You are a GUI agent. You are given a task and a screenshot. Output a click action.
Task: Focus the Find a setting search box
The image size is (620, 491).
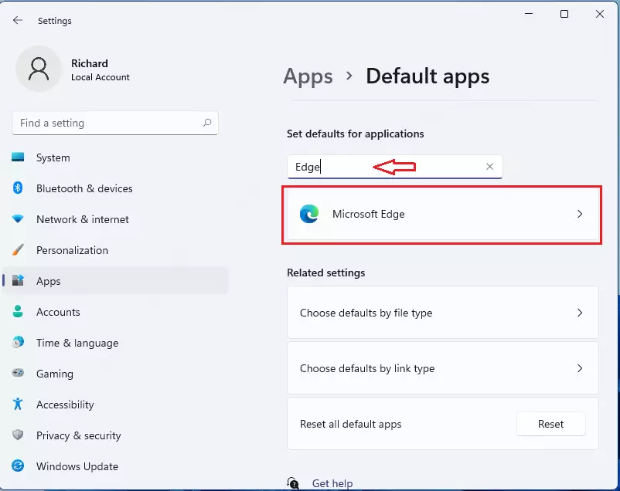[115, 123]
